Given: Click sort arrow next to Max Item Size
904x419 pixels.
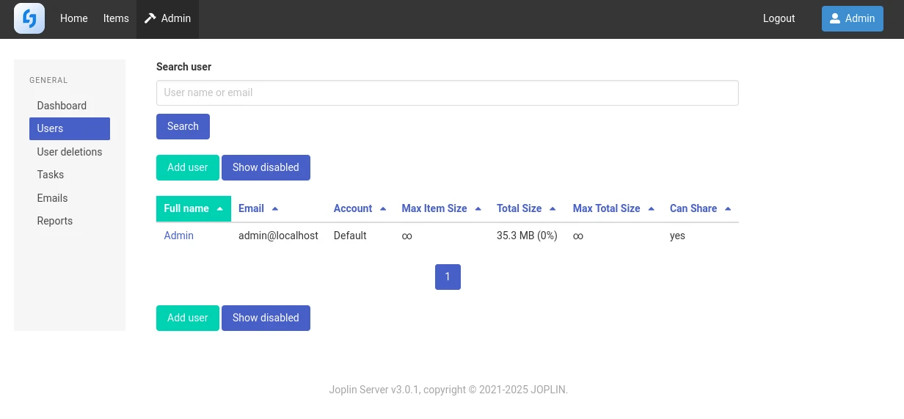Looking at the screenshot, I should (x=478, y=209).
